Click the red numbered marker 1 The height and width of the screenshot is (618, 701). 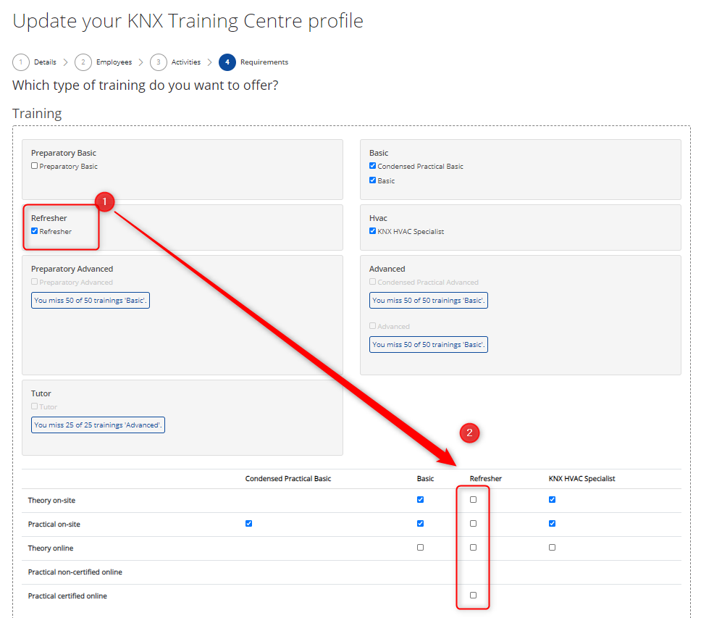click(x=105, y=202)
